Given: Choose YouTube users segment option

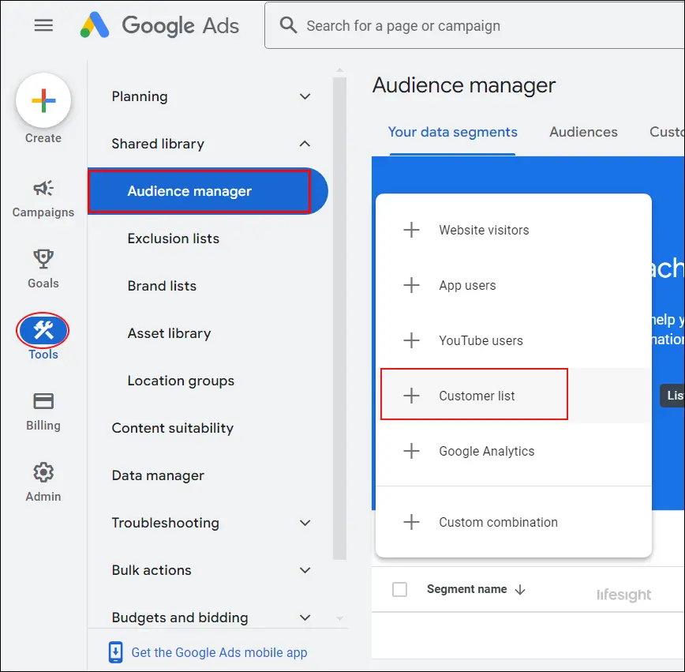Looking at the screenshot, I should (x=513, y=340).
